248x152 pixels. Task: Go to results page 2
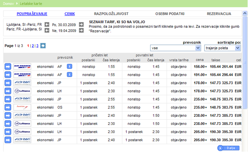click(x=33, y=46)
